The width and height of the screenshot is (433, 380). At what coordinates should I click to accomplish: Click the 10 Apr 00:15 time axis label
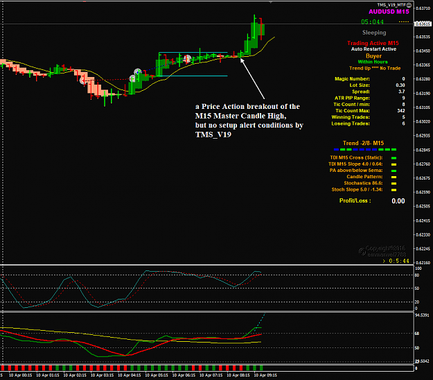20,375
